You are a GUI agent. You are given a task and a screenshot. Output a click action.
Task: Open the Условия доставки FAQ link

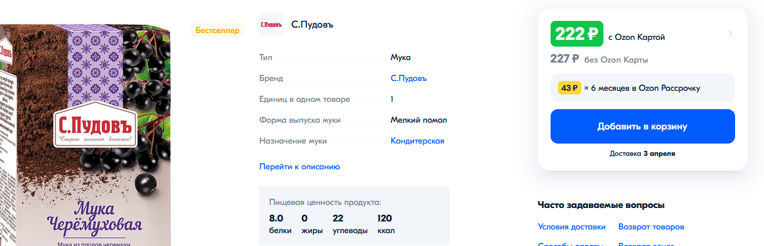(x=571, y=227)
